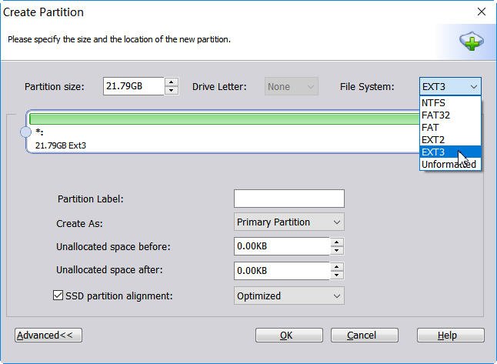Viewport: 497px width, 364px height.
Task: Expand SSD alignment Optimized dropdown
Action: (x=289, y=296)
